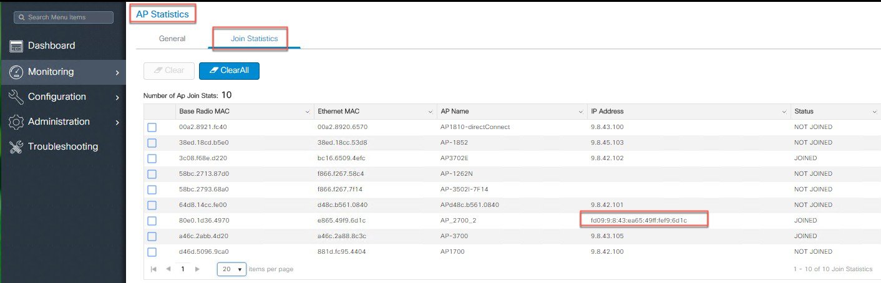Go to first page of results

[x=153, y=269]
